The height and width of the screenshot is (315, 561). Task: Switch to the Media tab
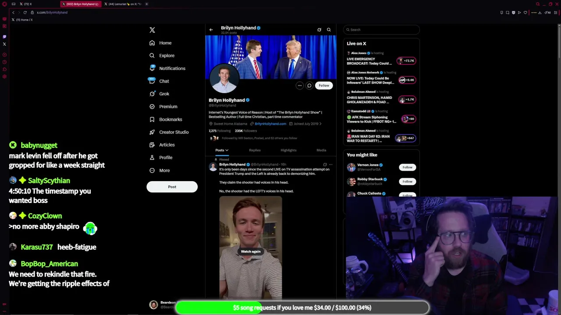(x=321, y=150)
